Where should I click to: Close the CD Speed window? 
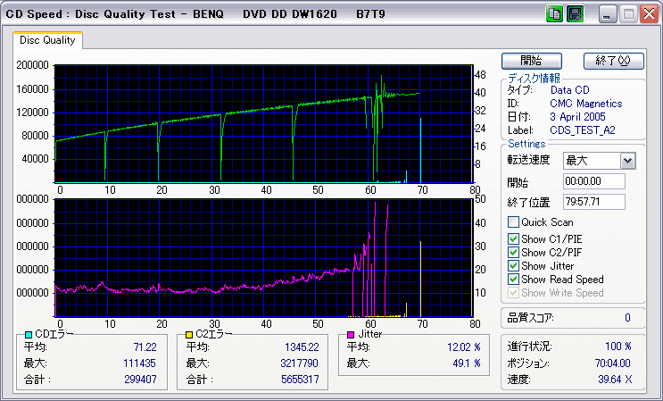coord(649,15)
